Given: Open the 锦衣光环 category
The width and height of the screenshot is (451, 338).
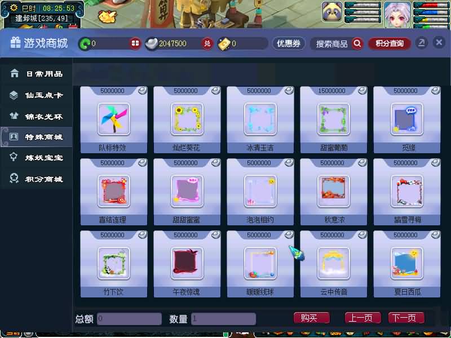Looking at the screenshot, I should 37,116.
